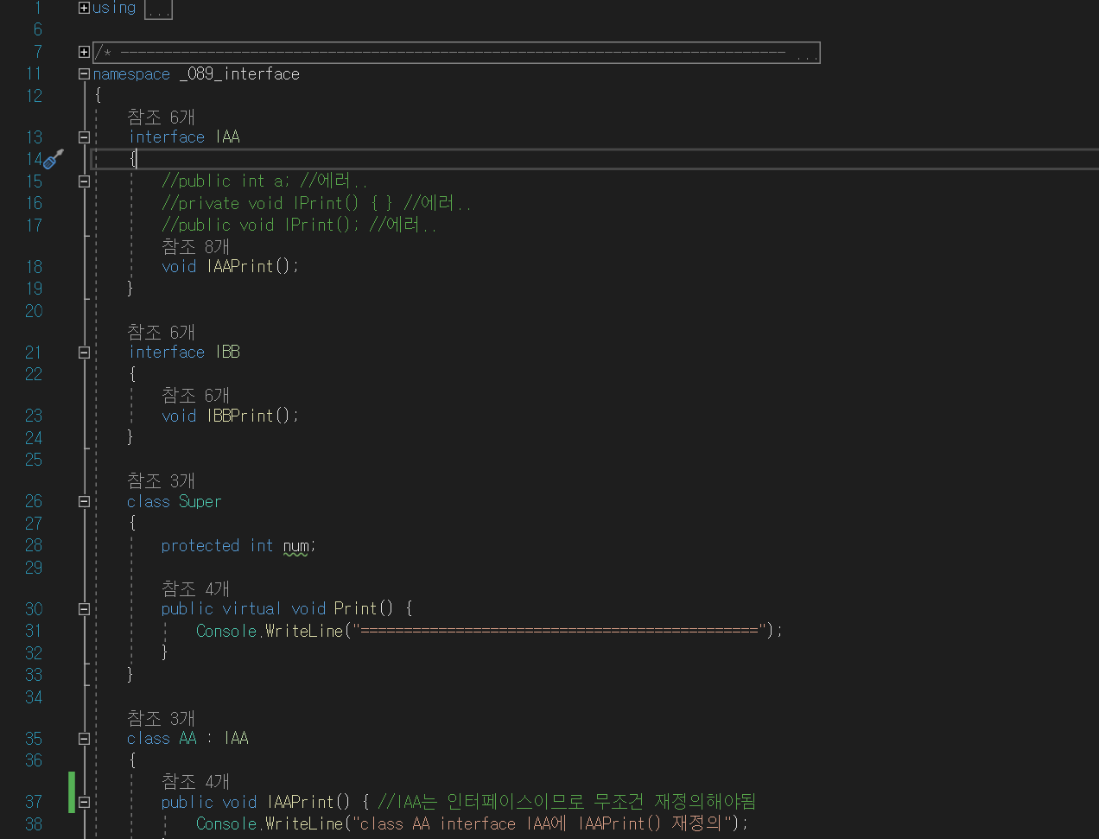The width and height of the screenshot is (1099, 839).
Task: Click the collapsed comment box on line 7
Action: [x=456, y=53]
